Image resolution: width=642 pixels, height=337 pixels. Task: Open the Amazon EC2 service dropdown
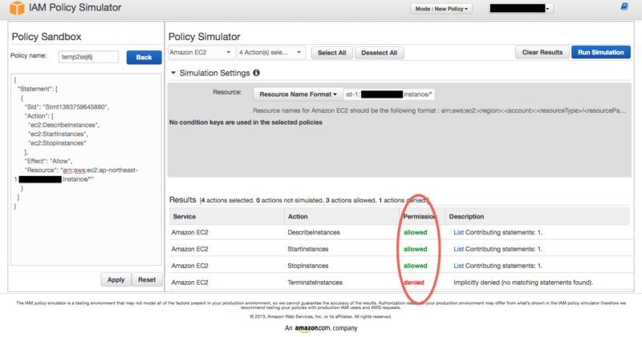[201, 52]
